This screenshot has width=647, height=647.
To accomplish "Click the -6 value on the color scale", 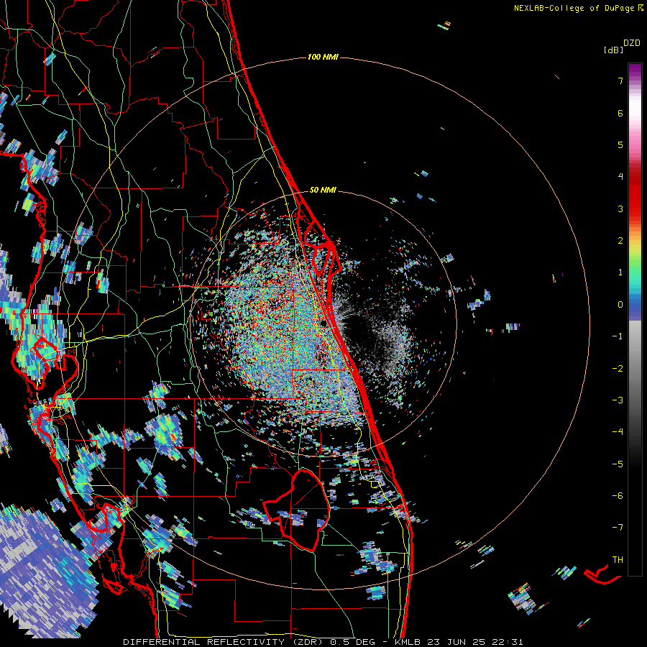I will pyautogui.click(x=618, y=496).
